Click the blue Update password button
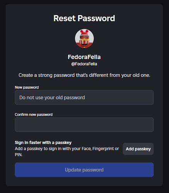Image resolution: width=169 pixels, height=193 pixels. (x=84, y=170)
